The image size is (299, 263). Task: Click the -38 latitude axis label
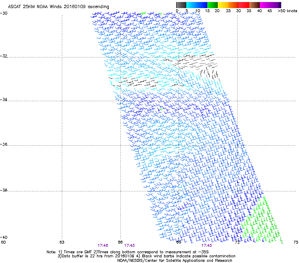pyautogui.click(x=4, y=190)
